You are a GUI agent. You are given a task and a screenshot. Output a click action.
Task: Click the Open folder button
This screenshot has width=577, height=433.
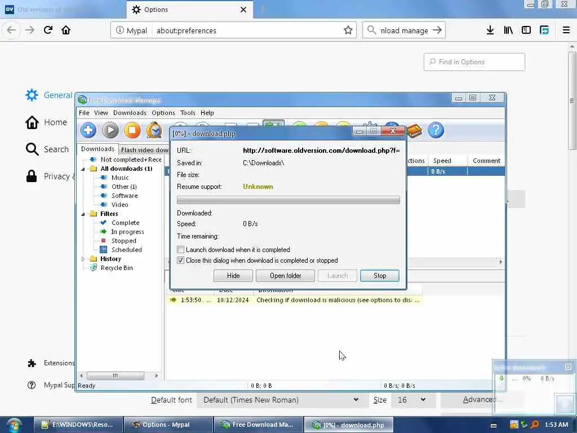[x=285, y=276]
